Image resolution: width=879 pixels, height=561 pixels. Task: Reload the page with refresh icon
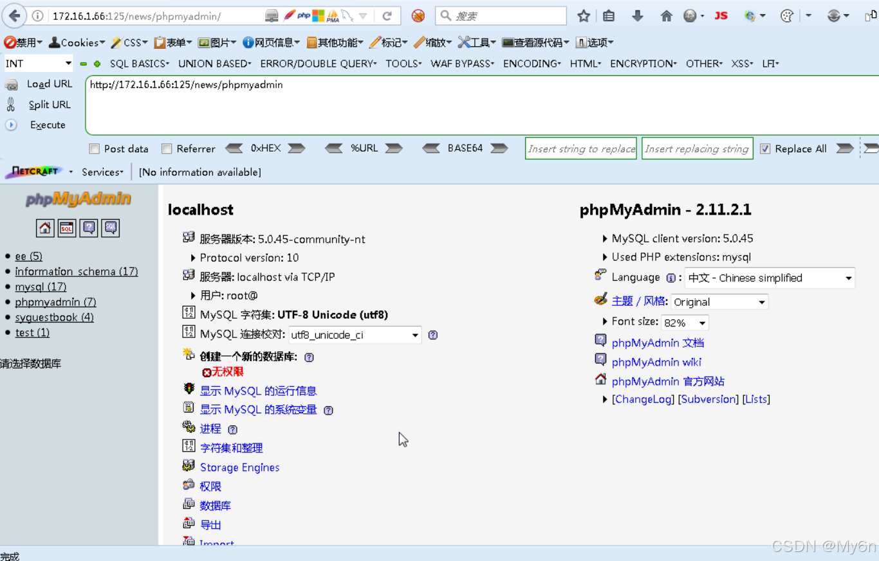tap(387, 16)
